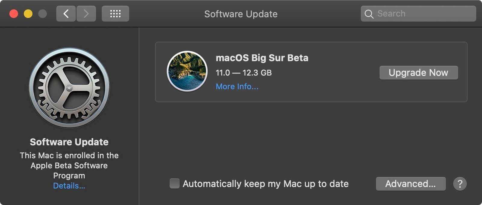Minimize the window with the yellow button
482x205 pixels.
coord(28,14)
